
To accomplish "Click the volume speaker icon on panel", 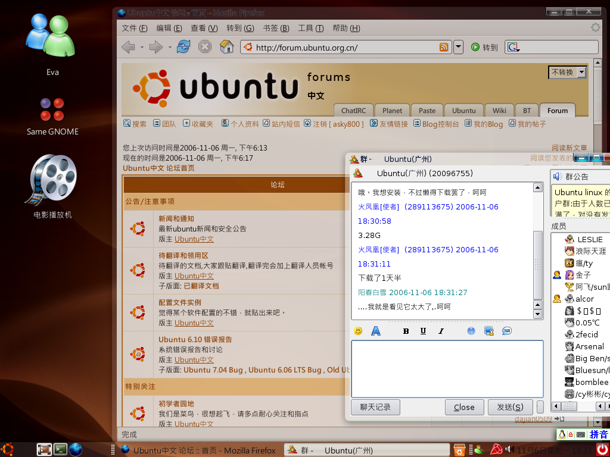I will 510,450.
